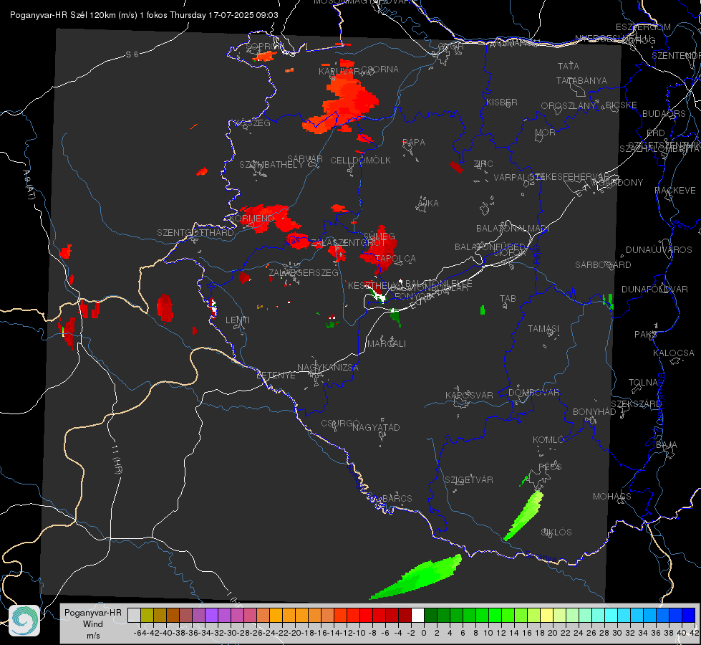Click the BALATONALMADI city label
701x645 pixels.
[513, 229]
